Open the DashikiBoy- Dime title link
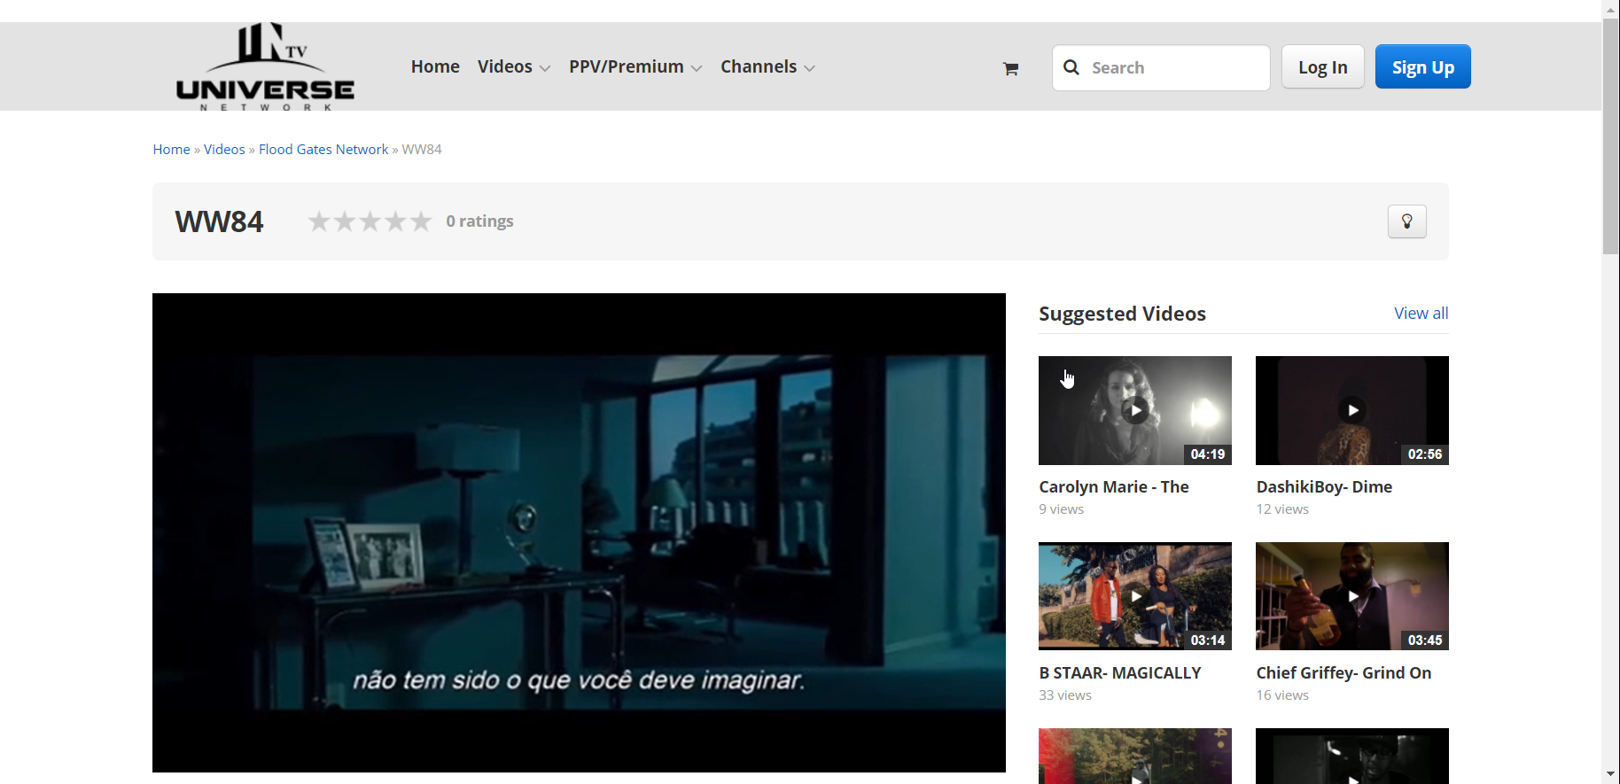 click(x=1324, y=486)
